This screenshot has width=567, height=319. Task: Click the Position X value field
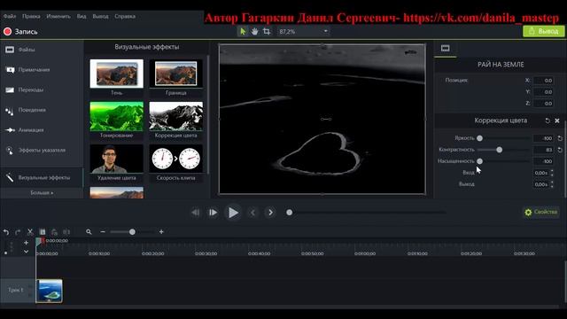tap(543, 81)
